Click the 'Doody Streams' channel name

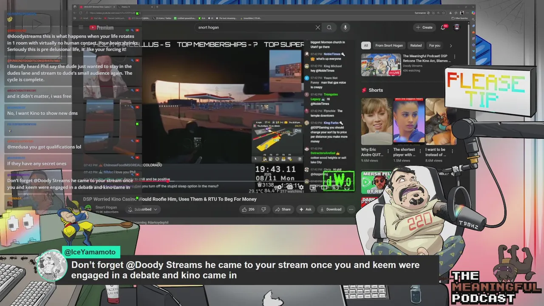pyautogui.click(x=412, y=66)
